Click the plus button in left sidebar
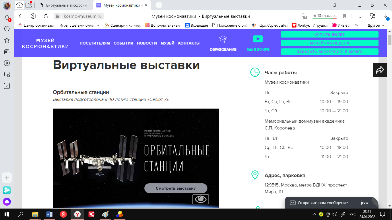 tap(7, 177)
